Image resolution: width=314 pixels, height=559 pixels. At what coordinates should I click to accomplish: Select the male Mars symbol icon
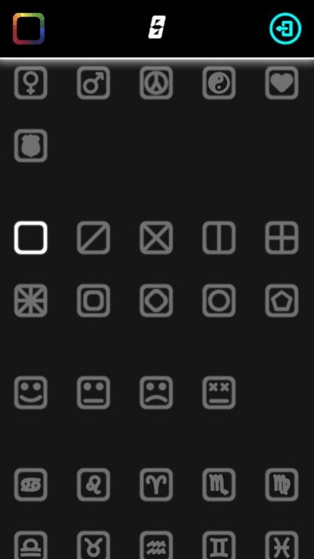[93, 83]
